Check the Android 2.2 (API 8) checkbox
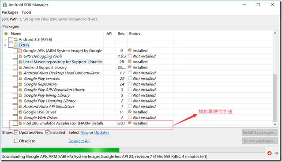This screenshot has width=282, height=162. tap(11, 39)
